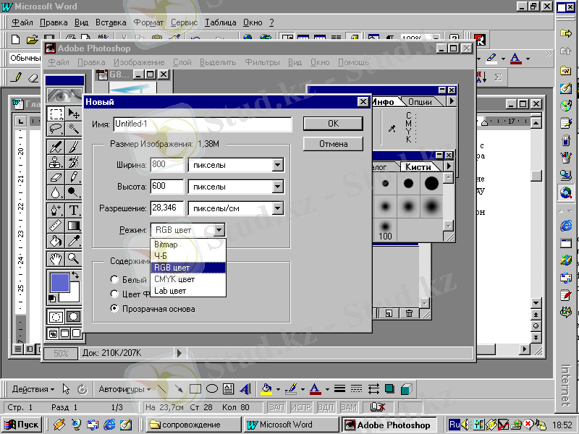
Task: Select the Eraser tool
Action: point(56,177)
